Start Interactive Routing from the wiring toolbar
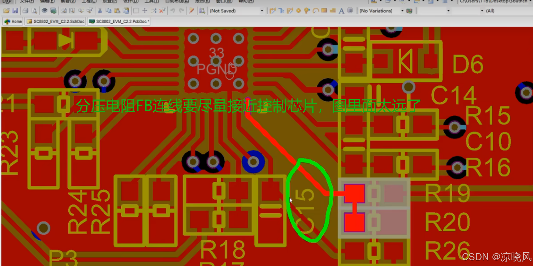The width and height of the screenshot is (533, 266). 272,11
